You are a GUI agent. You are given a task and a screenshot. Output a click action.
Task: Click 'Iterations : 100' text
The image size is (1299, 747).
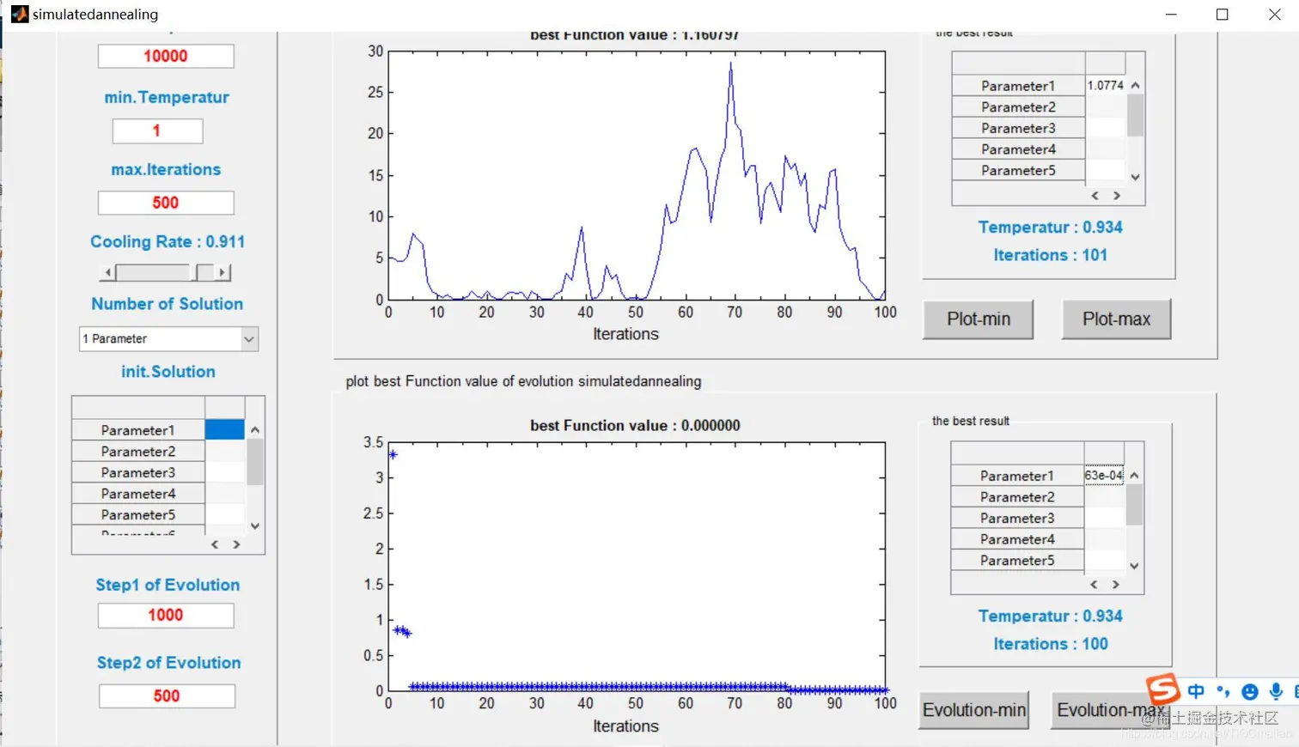1050,644
